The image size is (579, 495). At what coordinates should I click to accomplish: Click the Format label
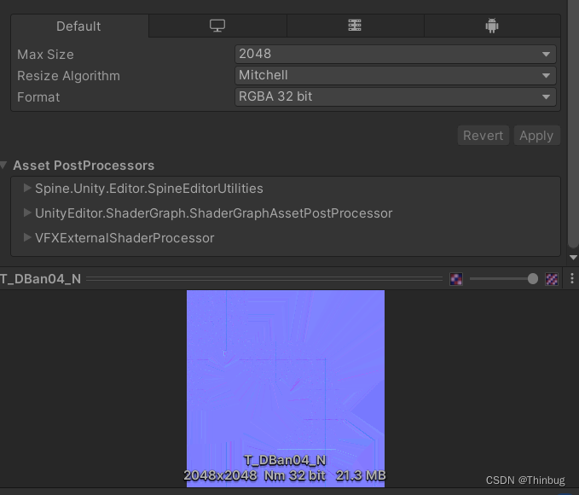[38, 97]
